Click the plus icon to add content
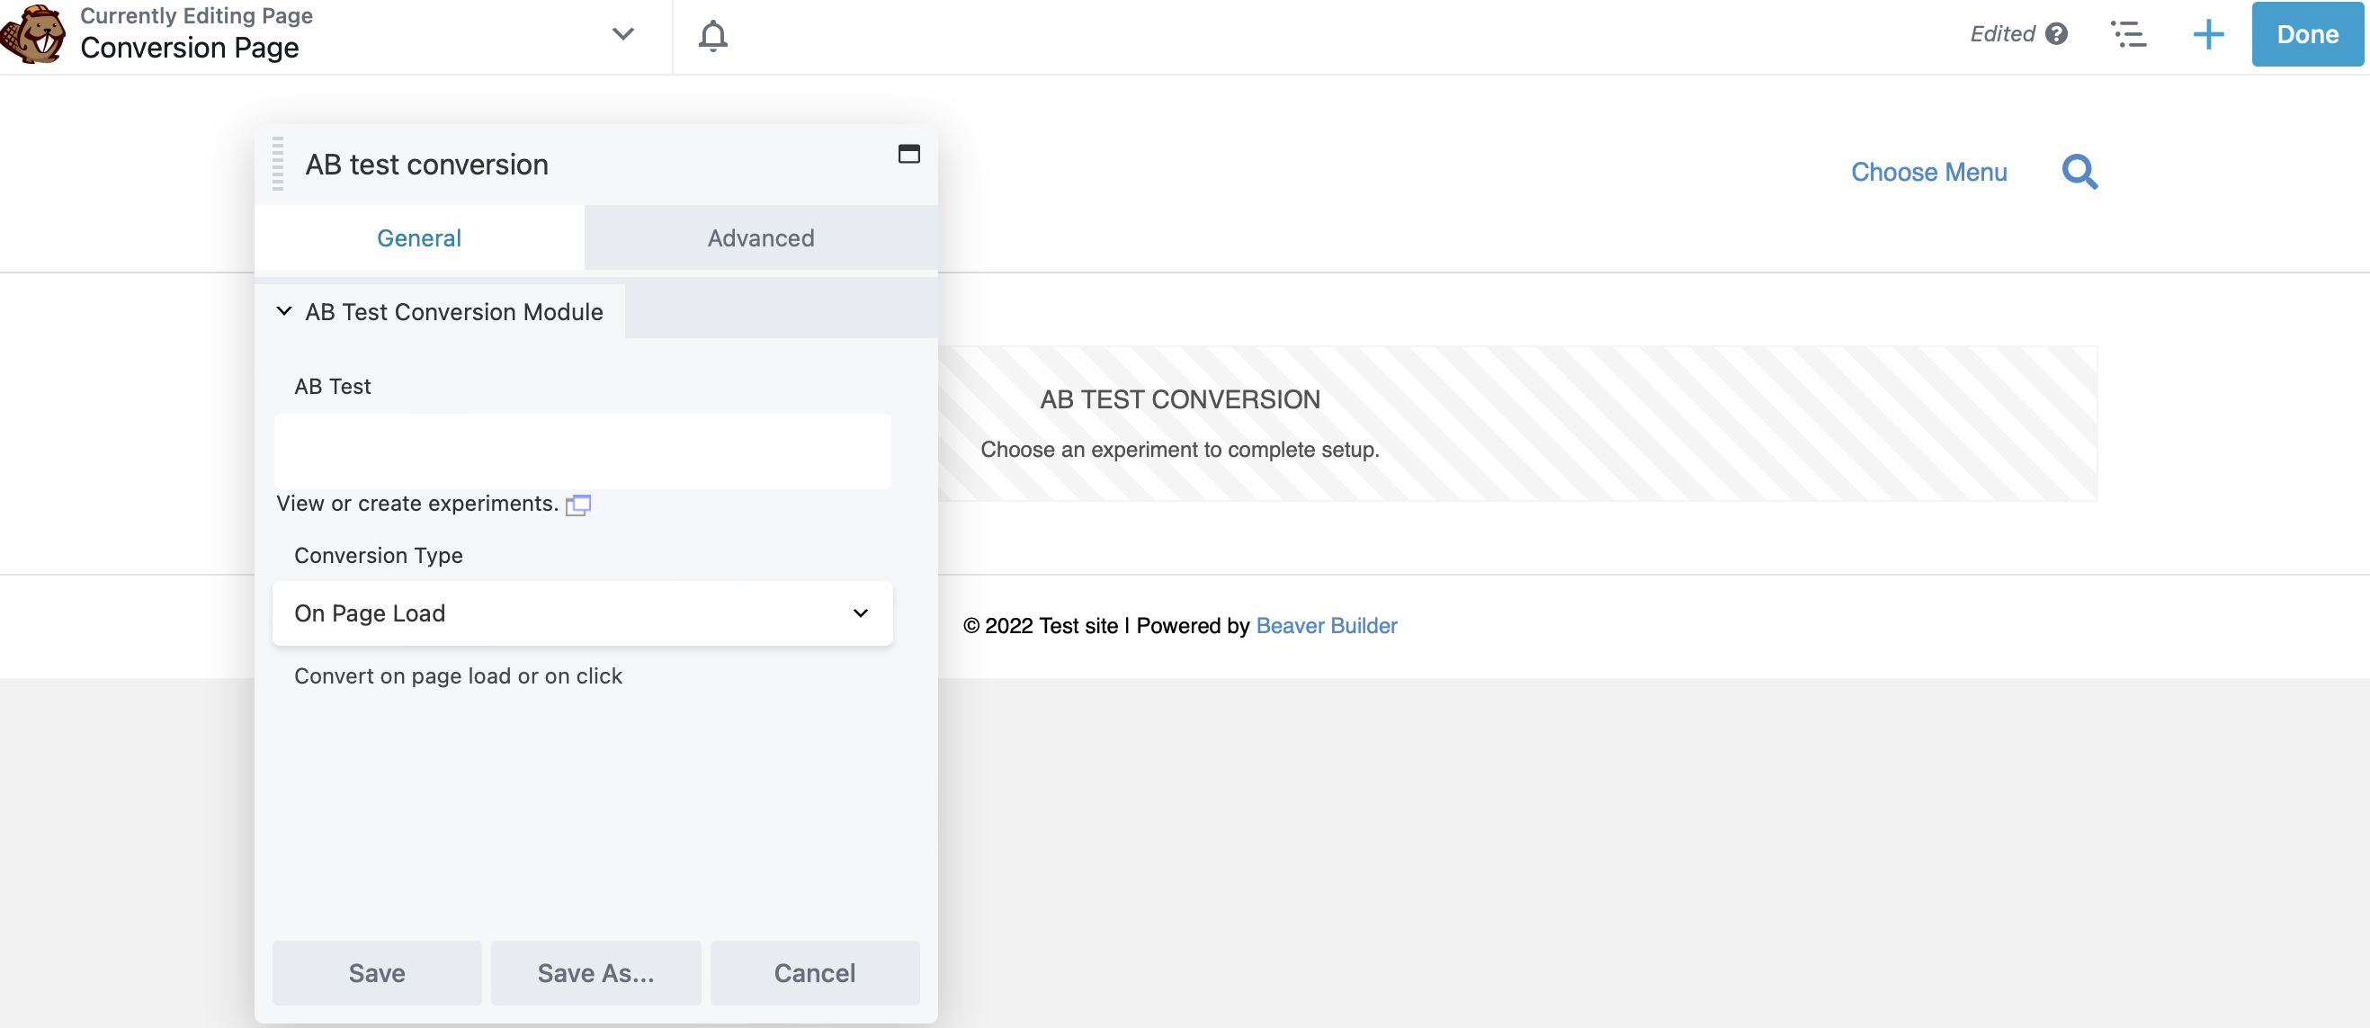 click(2207, 35)
